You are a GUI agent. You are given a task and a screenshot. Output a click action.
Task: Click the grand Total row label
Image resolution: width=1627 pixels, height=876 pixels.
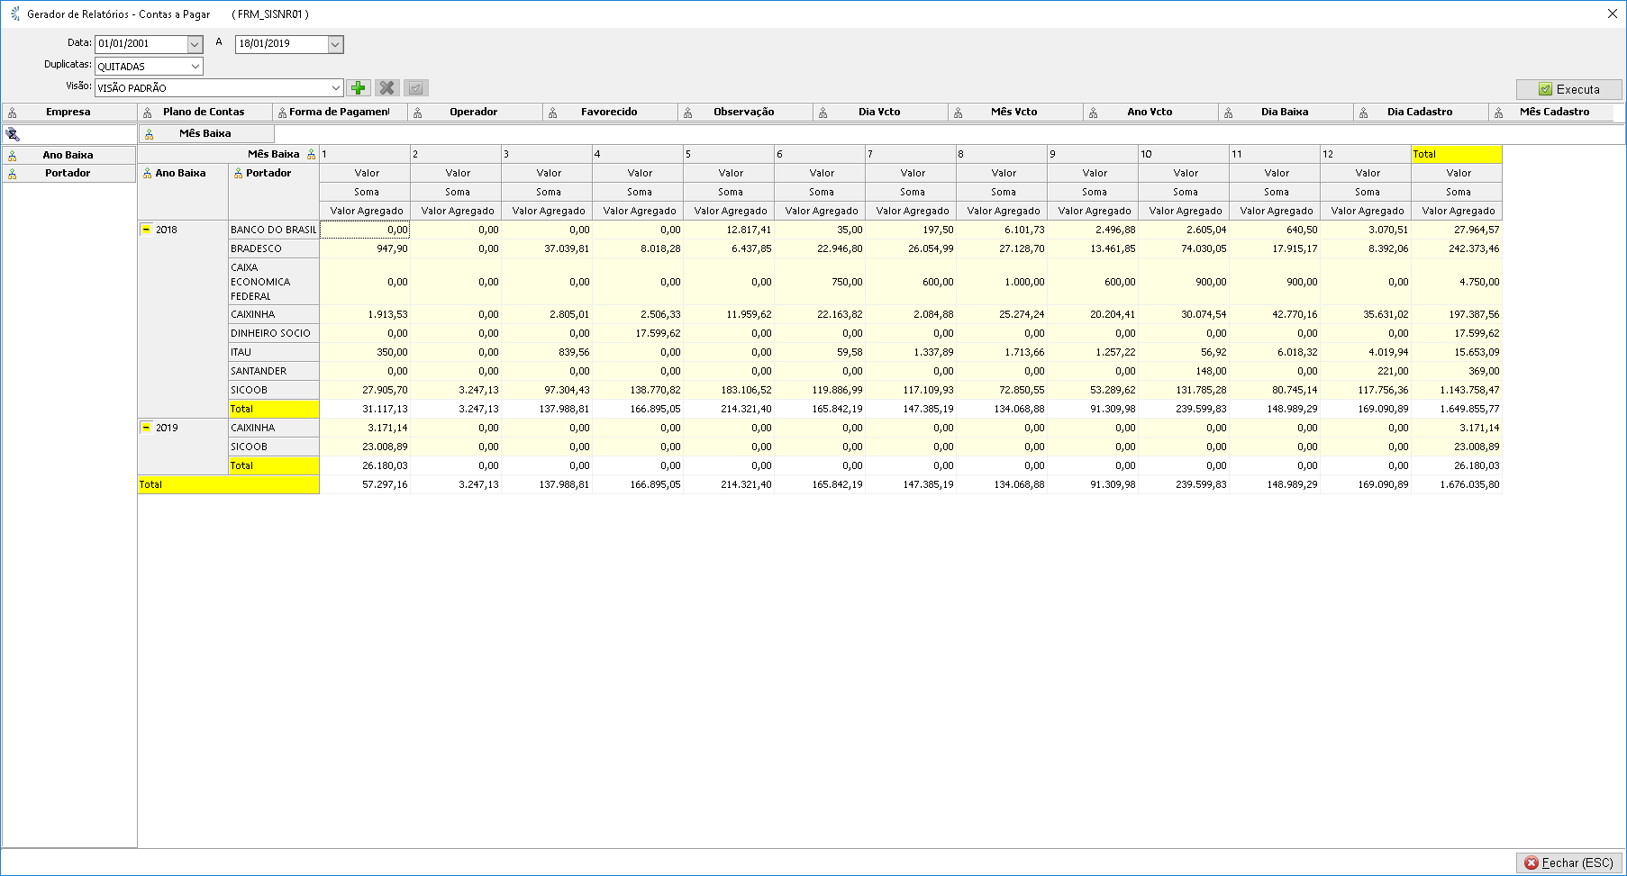pos(229,484)
